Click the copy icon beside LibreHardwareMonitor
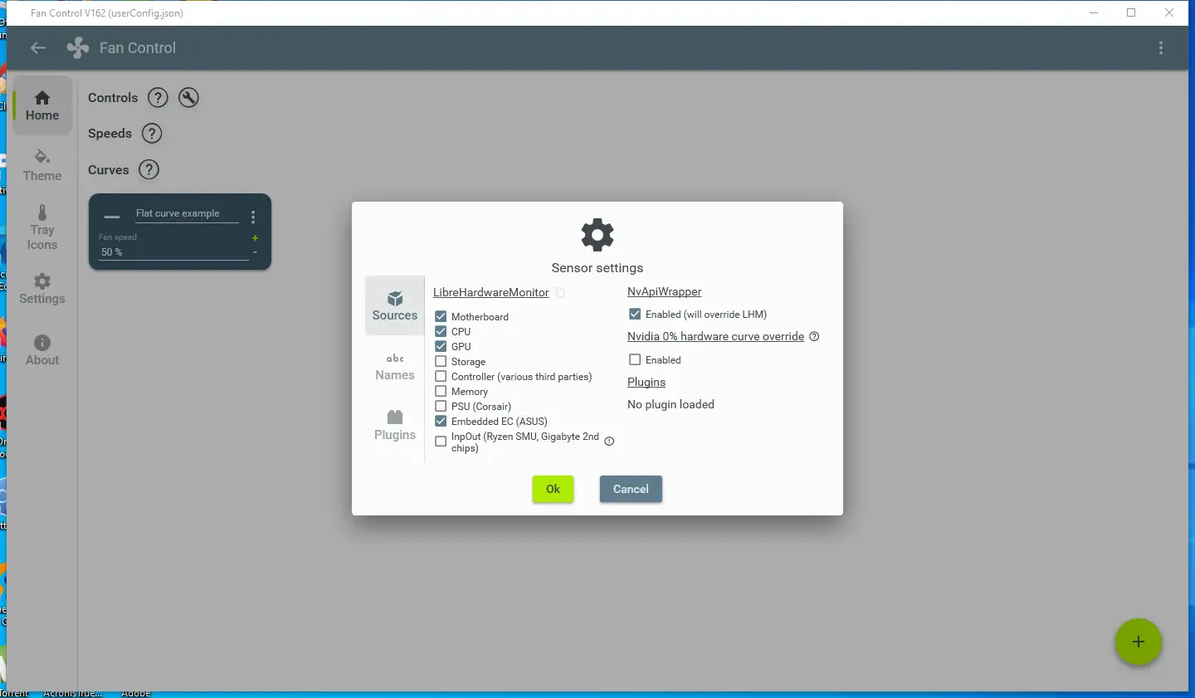The image size is (1195, 698). coord(560,293)
